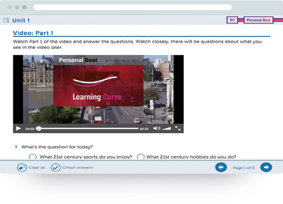This screenshot has width=283, height=204.
Task: Click the video seek progress bar
Action: 88,129
